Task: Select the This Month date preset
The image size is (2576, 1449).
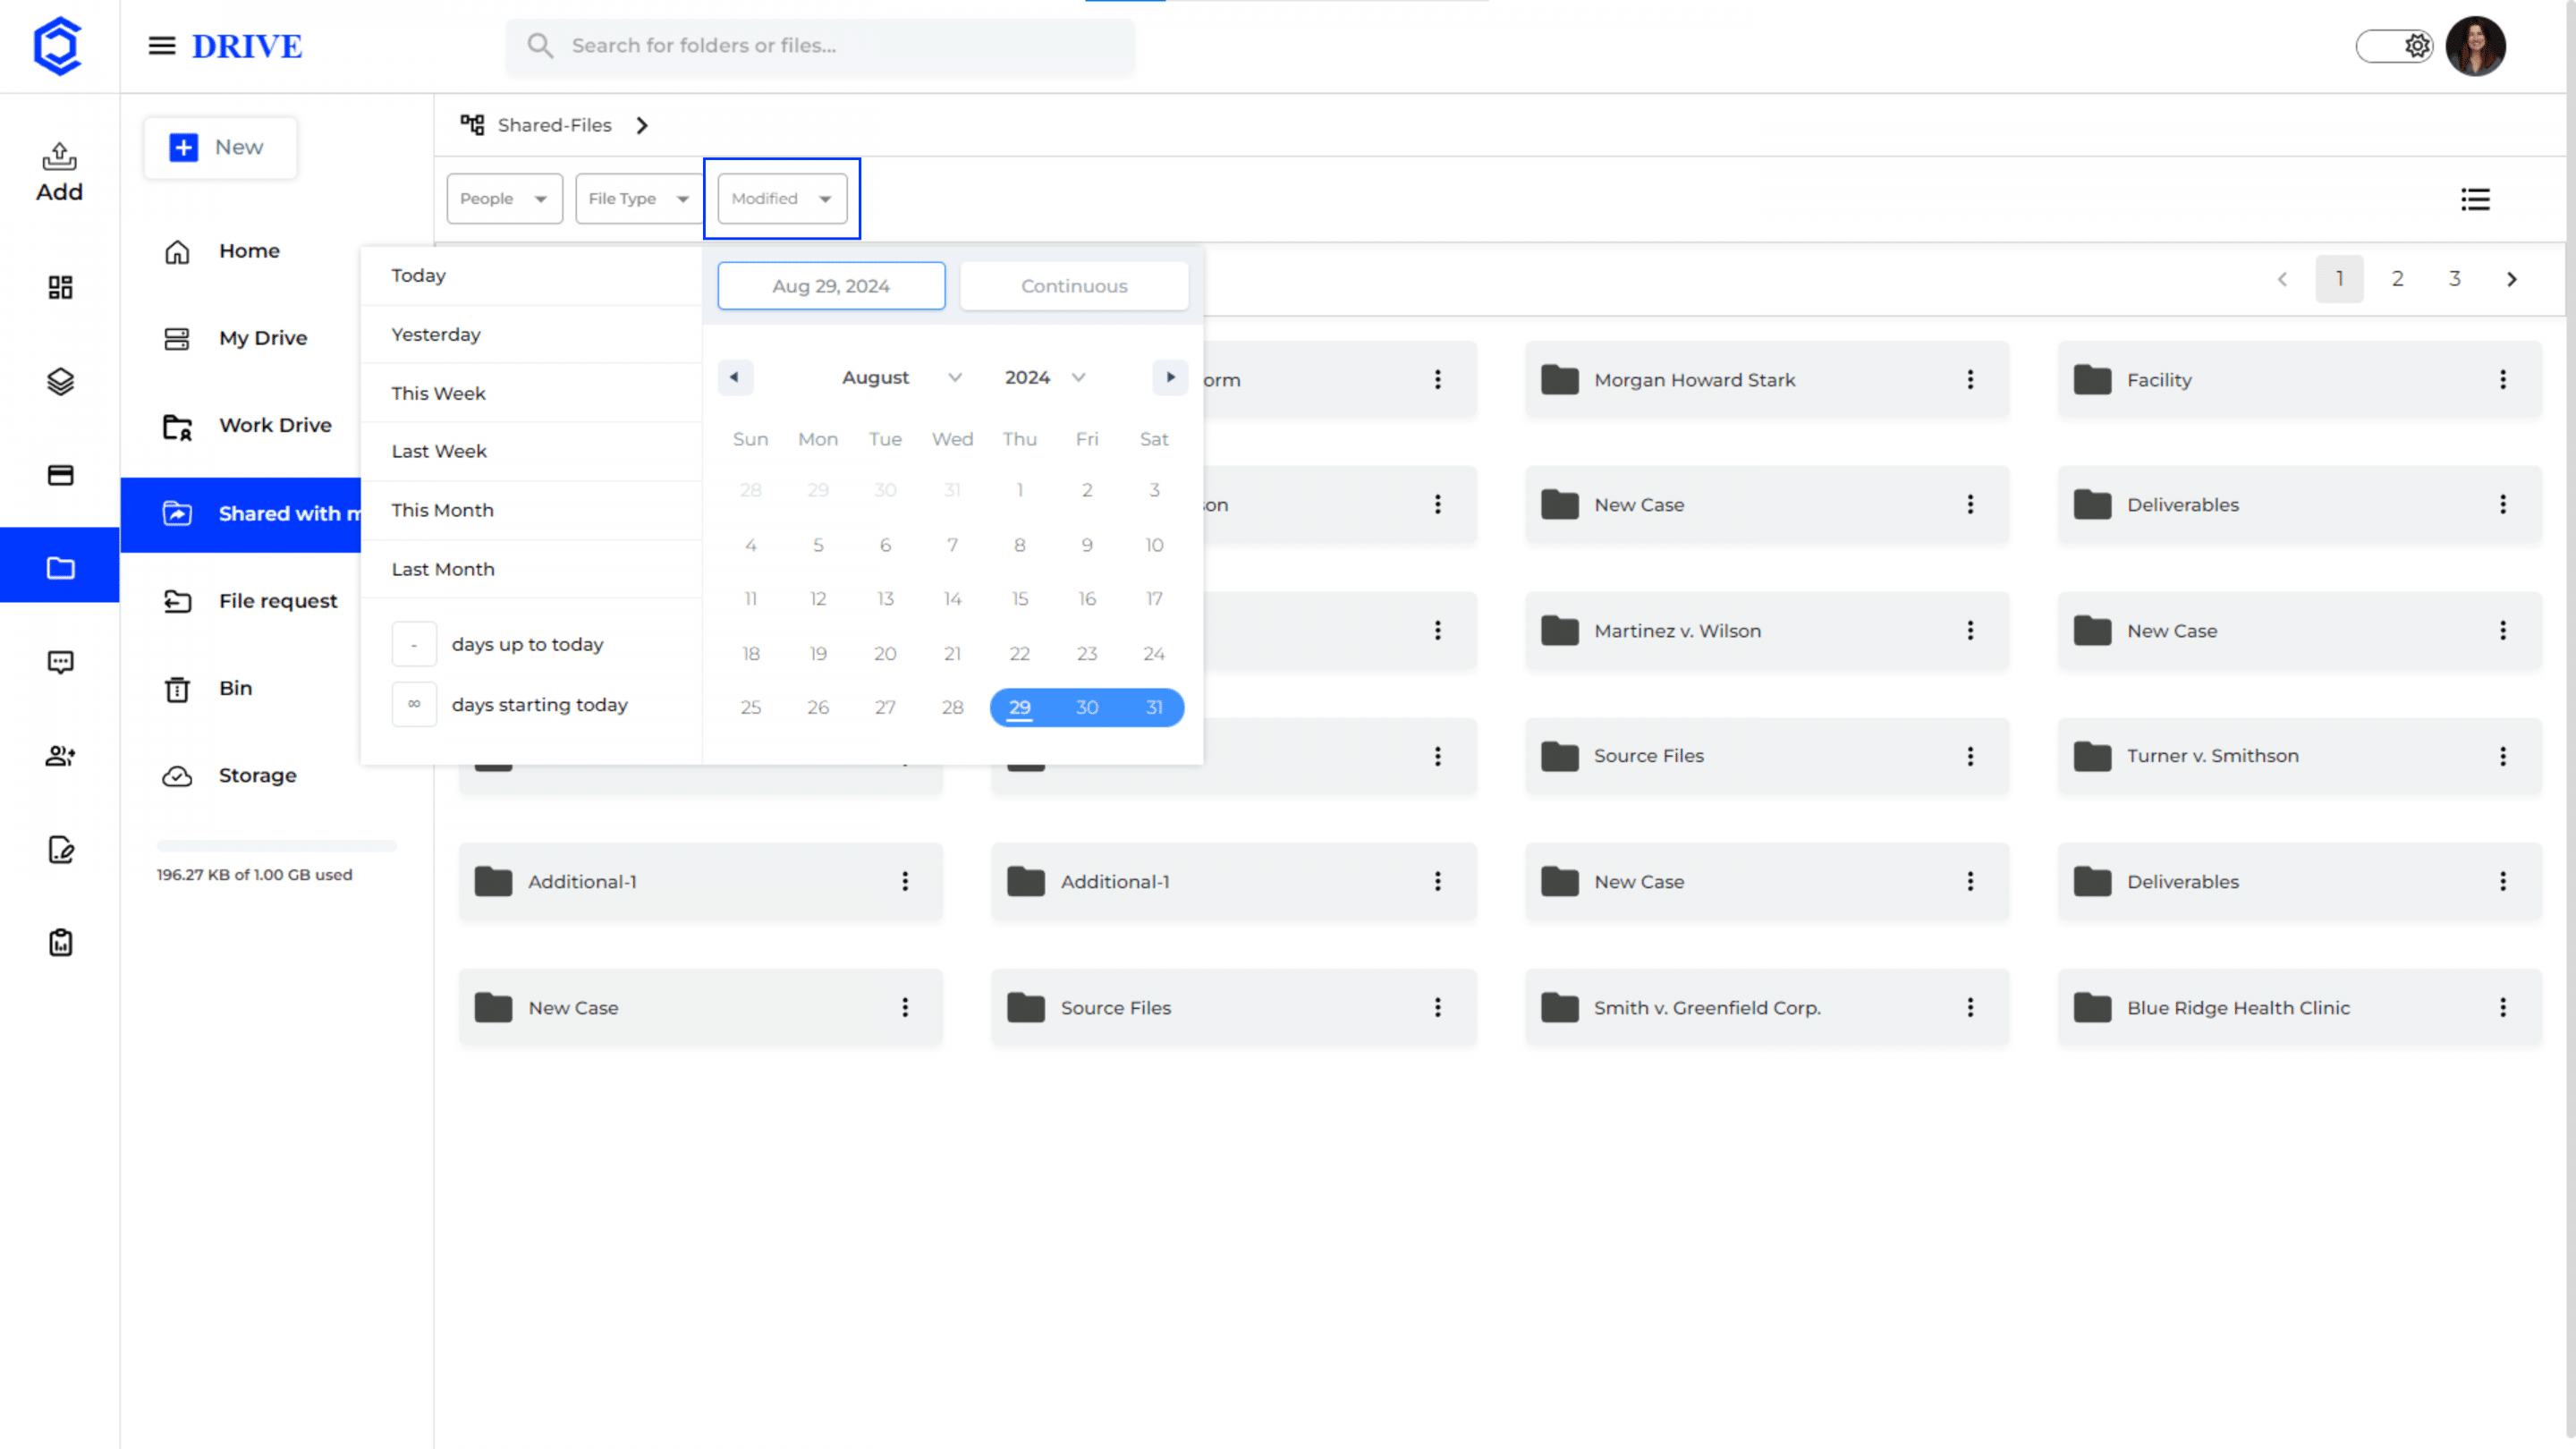Action: tap(531, 510)
